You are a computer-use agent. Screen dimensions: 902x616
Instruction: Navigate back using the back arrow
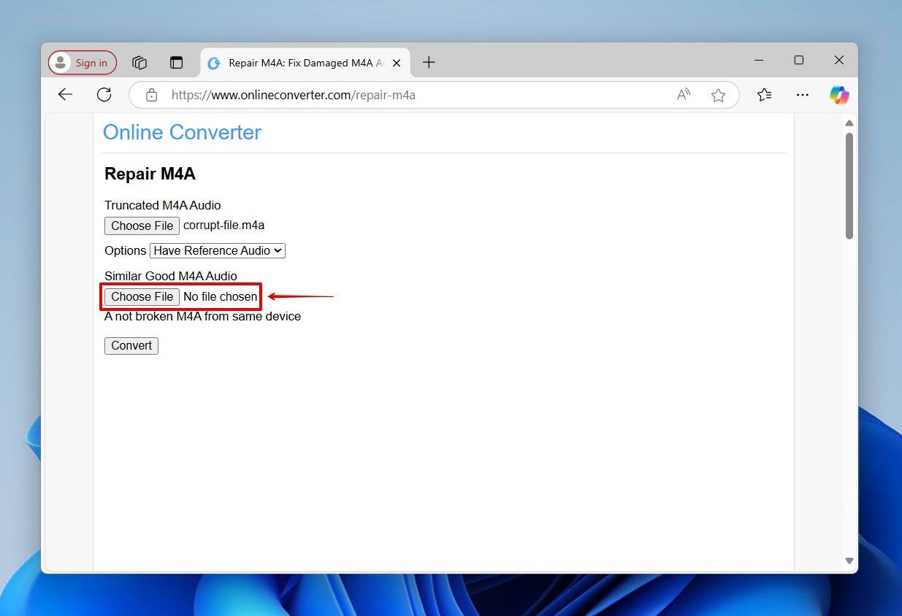click(x=65, y=94)
